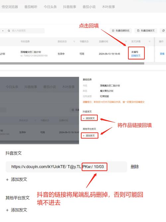Open the 回填发文 link
Screen dimensions: 166x222
136,56
